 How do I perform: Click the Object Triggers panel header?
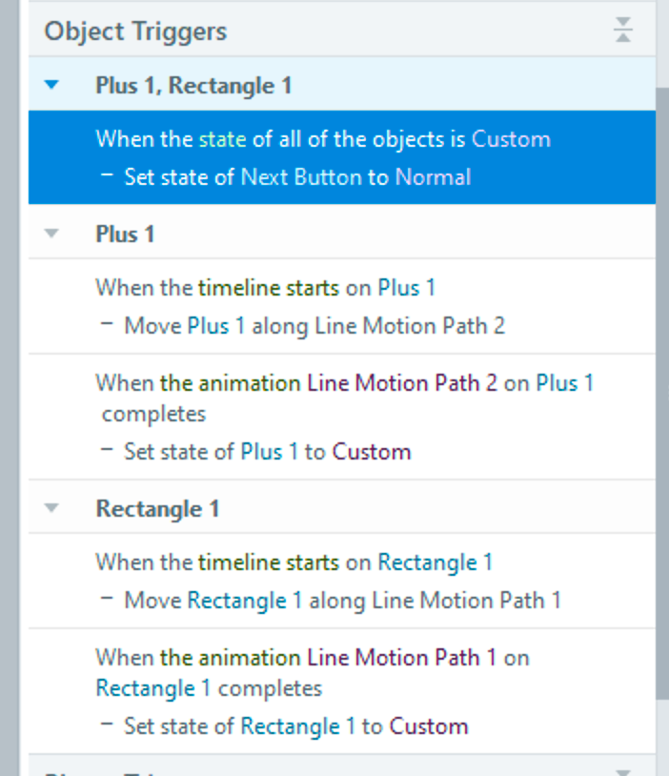click(x=135, y=31)
